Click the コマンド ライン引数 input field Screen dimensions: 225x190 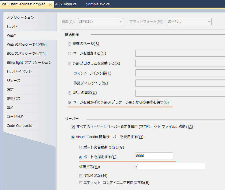(x=180, y=73)
